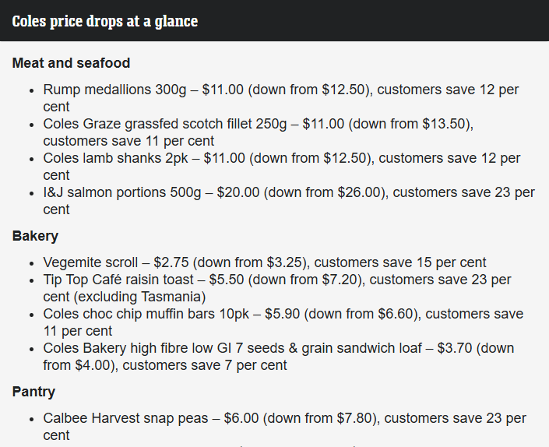Click the '(excluding Tasmania)' text
549x447 pixels.
139,297
